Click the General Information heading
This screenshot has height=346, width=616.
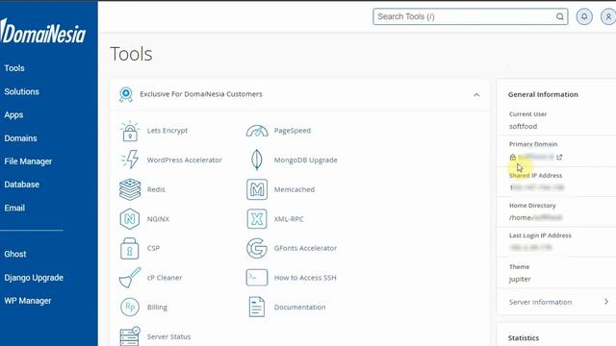pos(543,94)
